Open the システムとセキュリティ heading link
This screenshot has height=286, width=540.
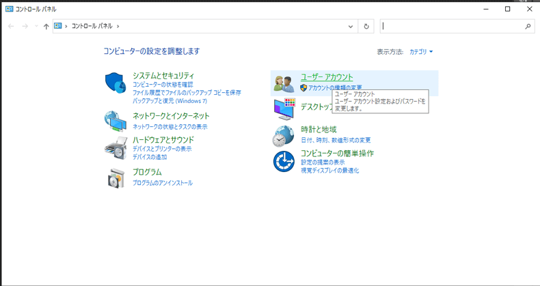(163, 76)
